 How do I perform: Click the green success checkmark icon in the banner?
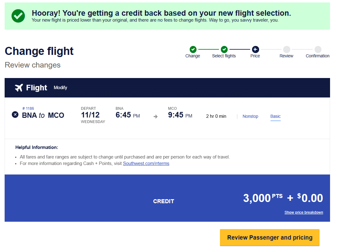click(x=18, y=16)
